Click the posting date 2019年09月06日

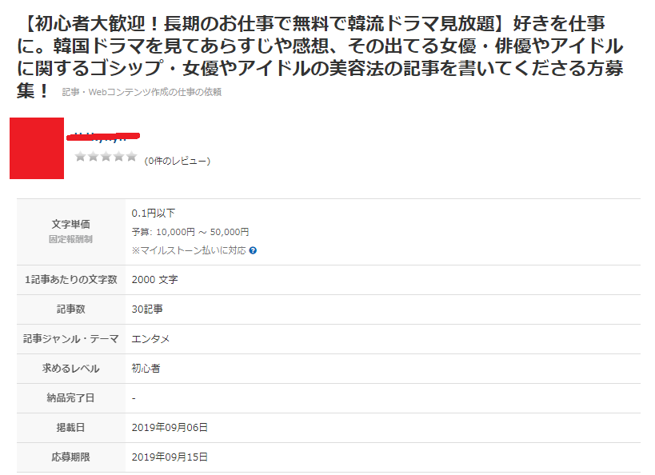[170, 428]
